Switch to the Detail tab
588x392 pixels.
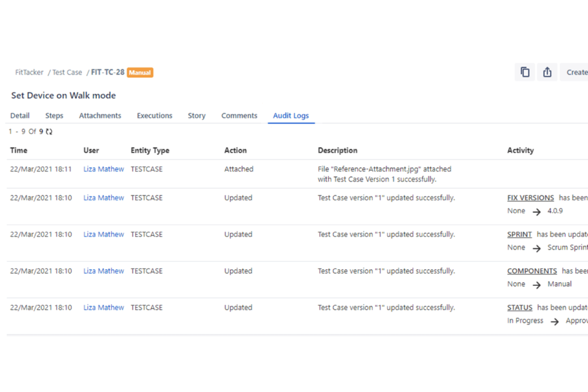(x=20, y=116)
